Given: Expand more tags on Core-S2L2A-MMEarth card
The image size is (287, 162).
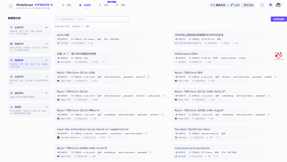Looking at the screenshot, I should 163,115.
